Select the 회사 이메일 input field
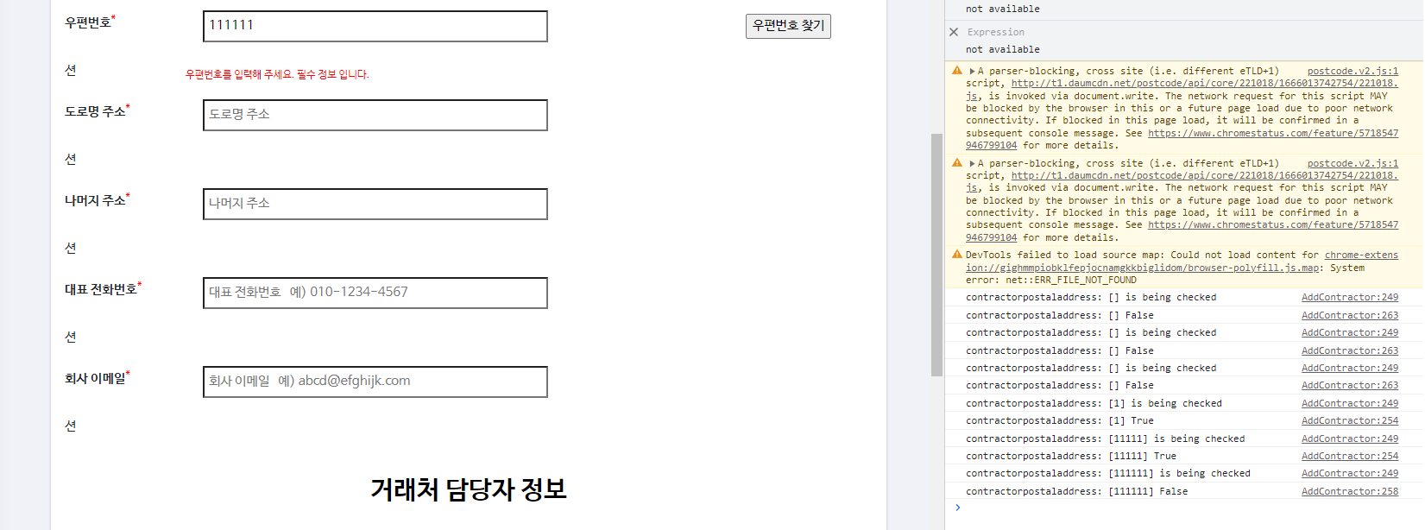The image size is (1425, 530). [x=375, y=382]
